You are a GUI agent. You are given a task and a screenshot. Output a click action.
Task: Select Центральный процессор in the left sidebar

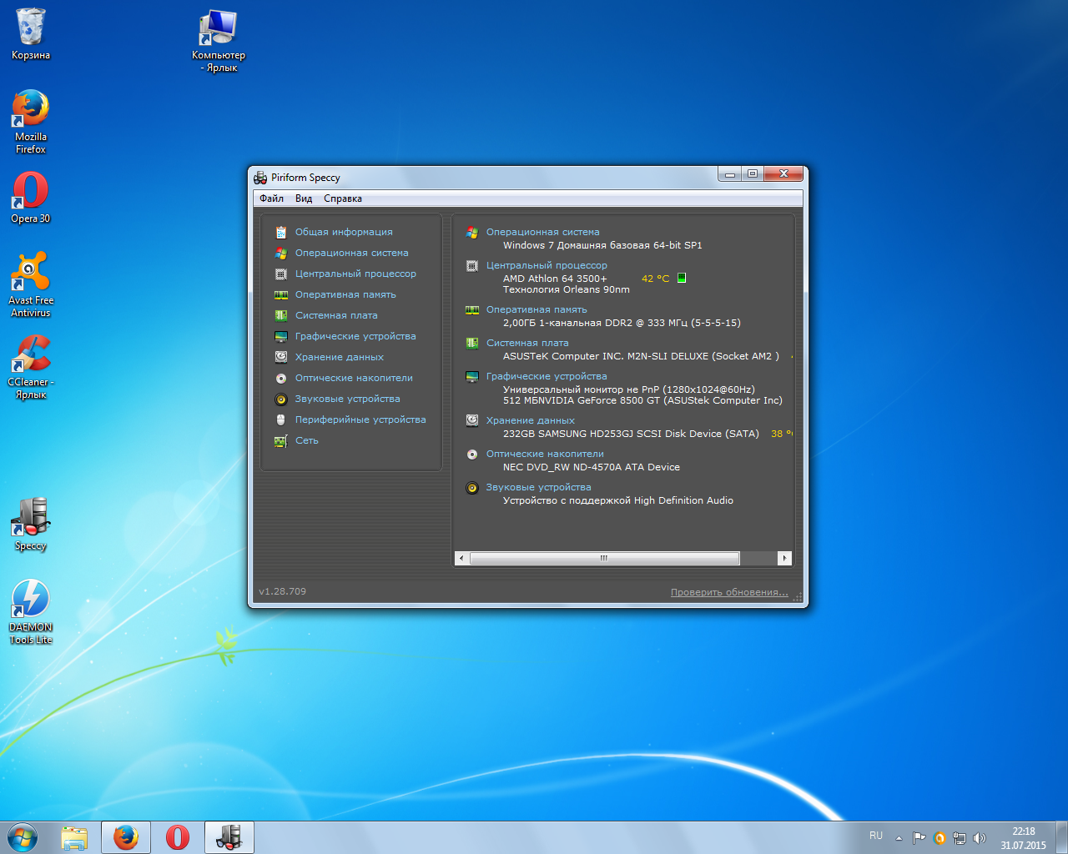pyautogui.click(x=355, y=274)
